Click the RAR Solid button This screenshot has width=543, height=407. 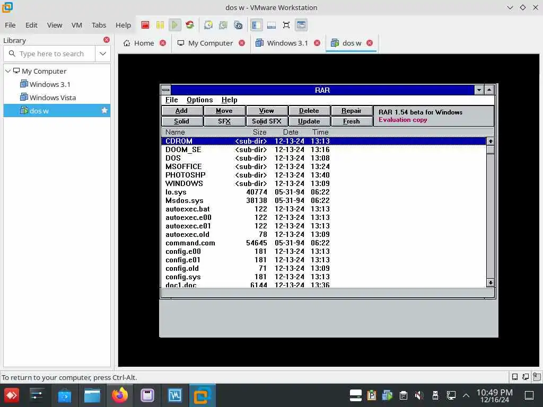(x=182, y=121)
